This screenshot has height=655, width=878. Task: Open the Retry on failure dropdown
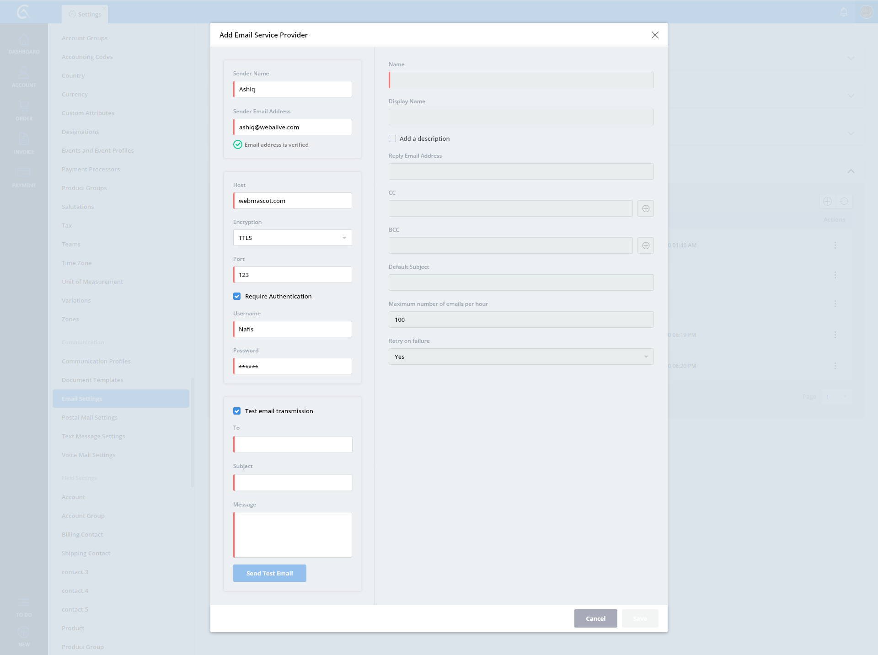click(x=521, y=357)
